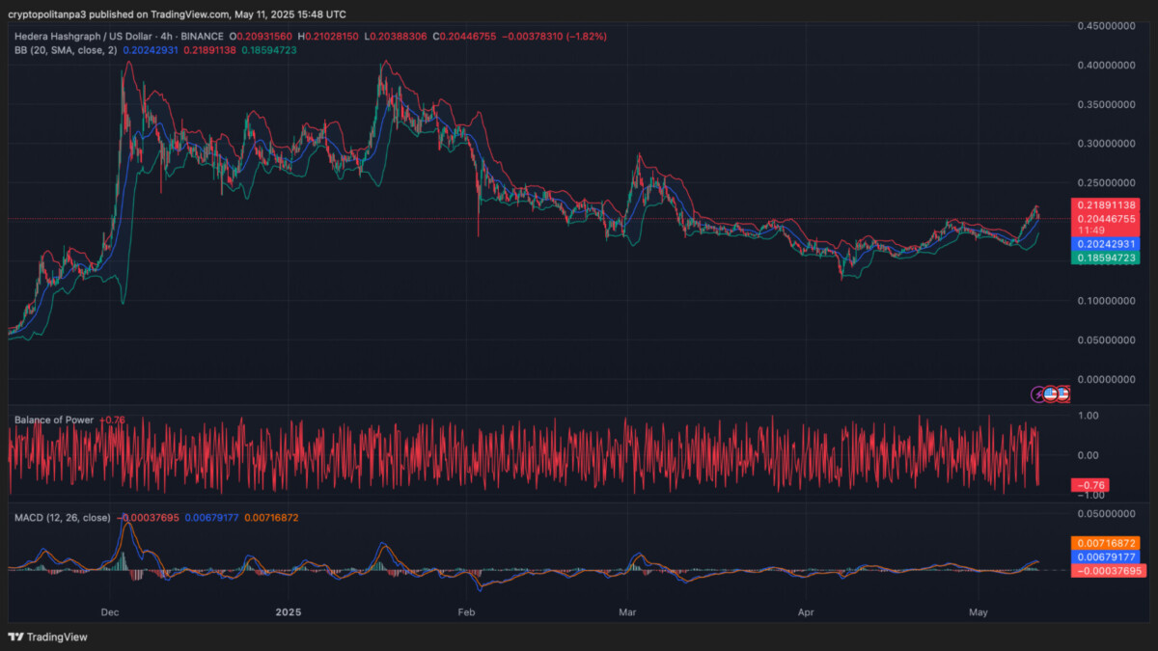Click the blue 0.20242931 basis axis label
This screenshot has width=1158, height=651.
coord(1105,245)
